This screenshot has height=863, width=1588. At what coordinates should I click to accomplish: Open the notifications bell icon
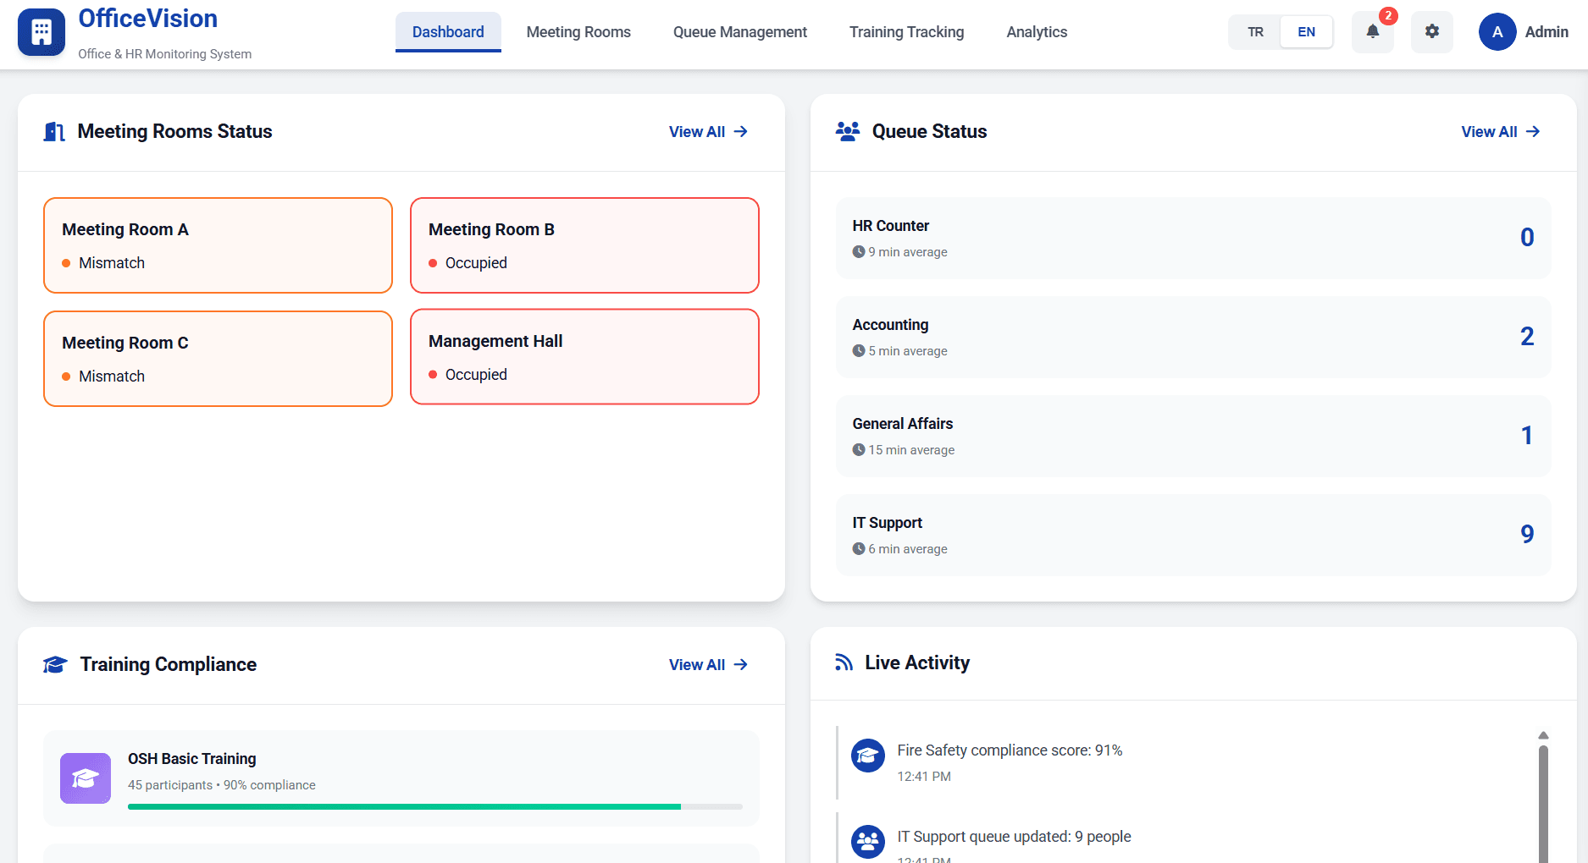click(1372, 32)
